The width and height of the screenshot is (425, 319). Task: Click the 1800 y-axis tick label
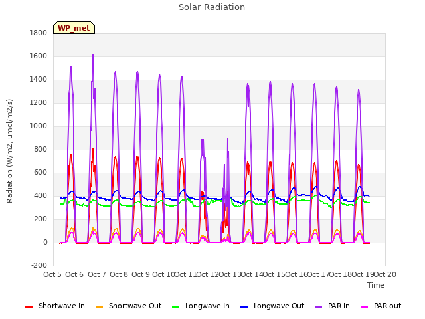(39, 33)
